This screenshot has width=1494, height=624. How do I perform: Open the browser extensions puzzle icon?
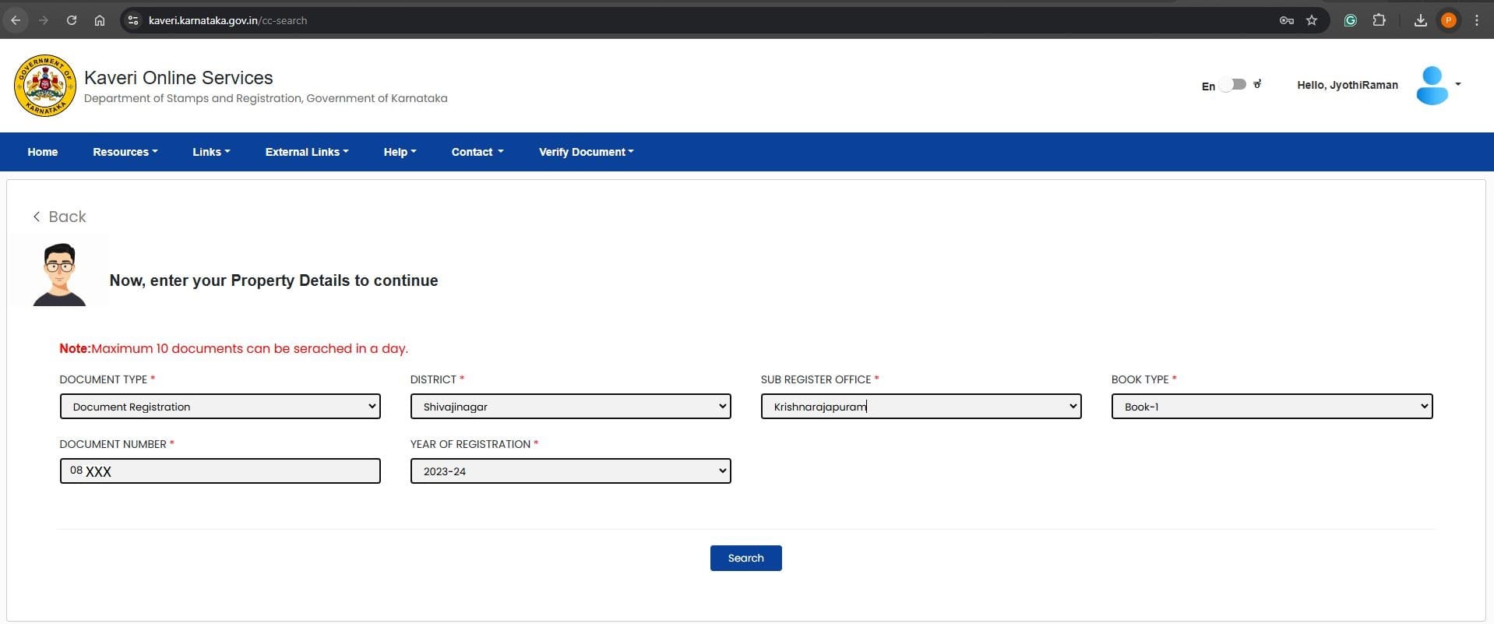(x=1379, y=20)
